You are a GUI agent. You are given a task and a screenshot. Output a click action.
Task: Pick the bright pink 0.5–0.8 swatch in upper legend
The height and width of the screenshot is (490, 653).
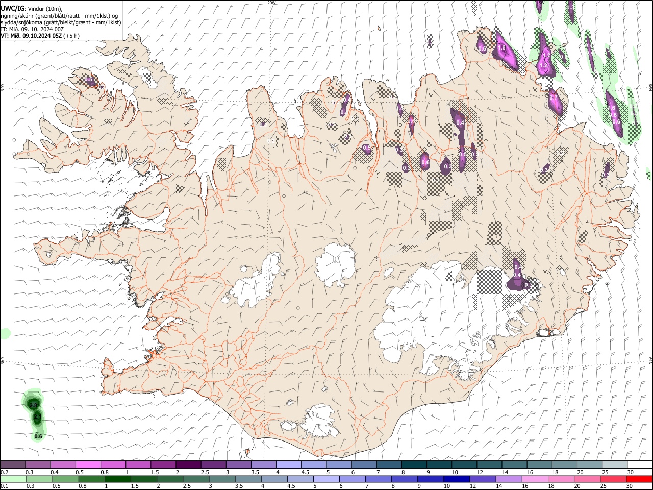click(x=88, y=464)
